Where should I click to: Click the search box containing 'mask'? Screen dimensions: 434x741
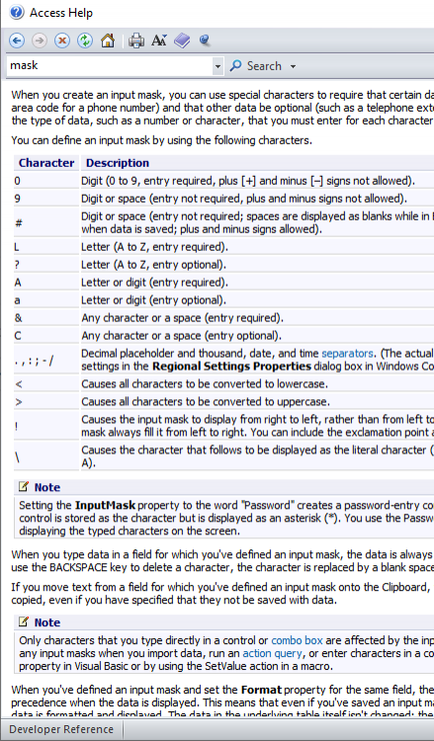pyautogui.click(x=109, y=65)
